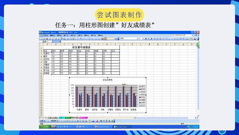Screen dimensions: 239x135
Task: Select the Line tool in Drawing toolbar
Action: click(61, 121)
